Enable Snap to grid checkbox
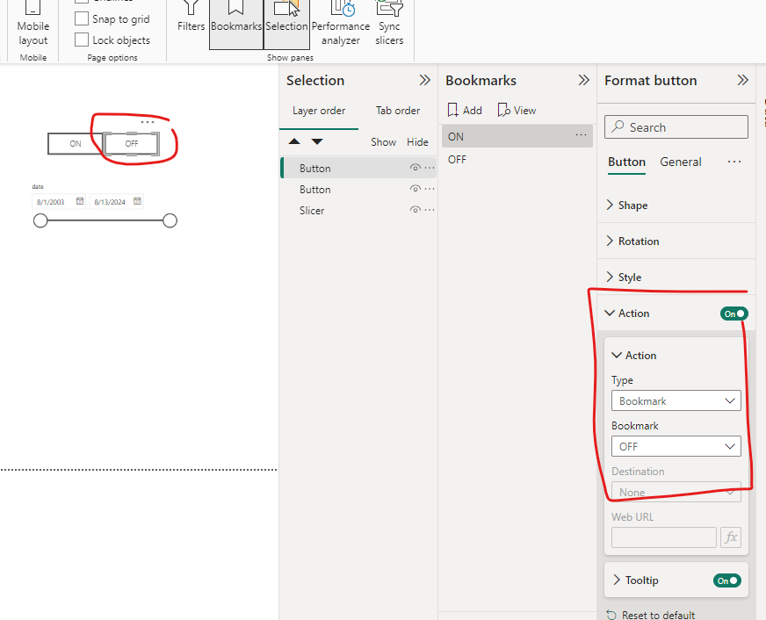Screen dimensions: 766x620 [82, 18]
